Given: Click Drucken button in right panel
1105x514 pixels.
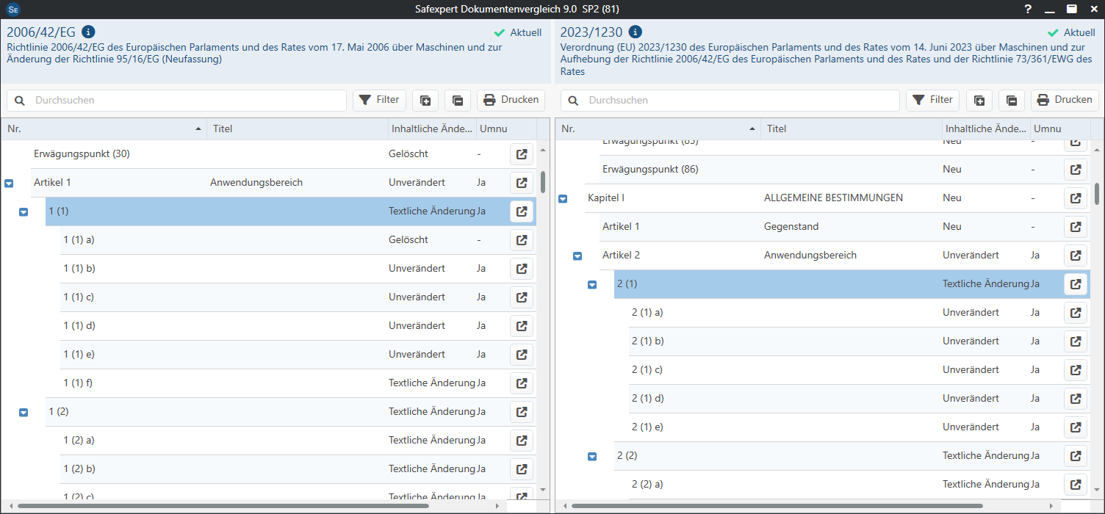Looking at the screenshot, I should pyautogui.click(x=1065, y=100).
